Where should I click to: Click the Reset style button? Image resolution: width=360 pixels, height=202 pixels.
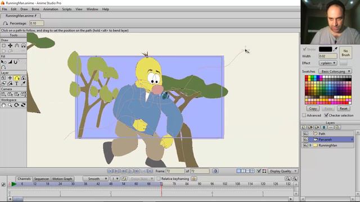pos(344,108)
